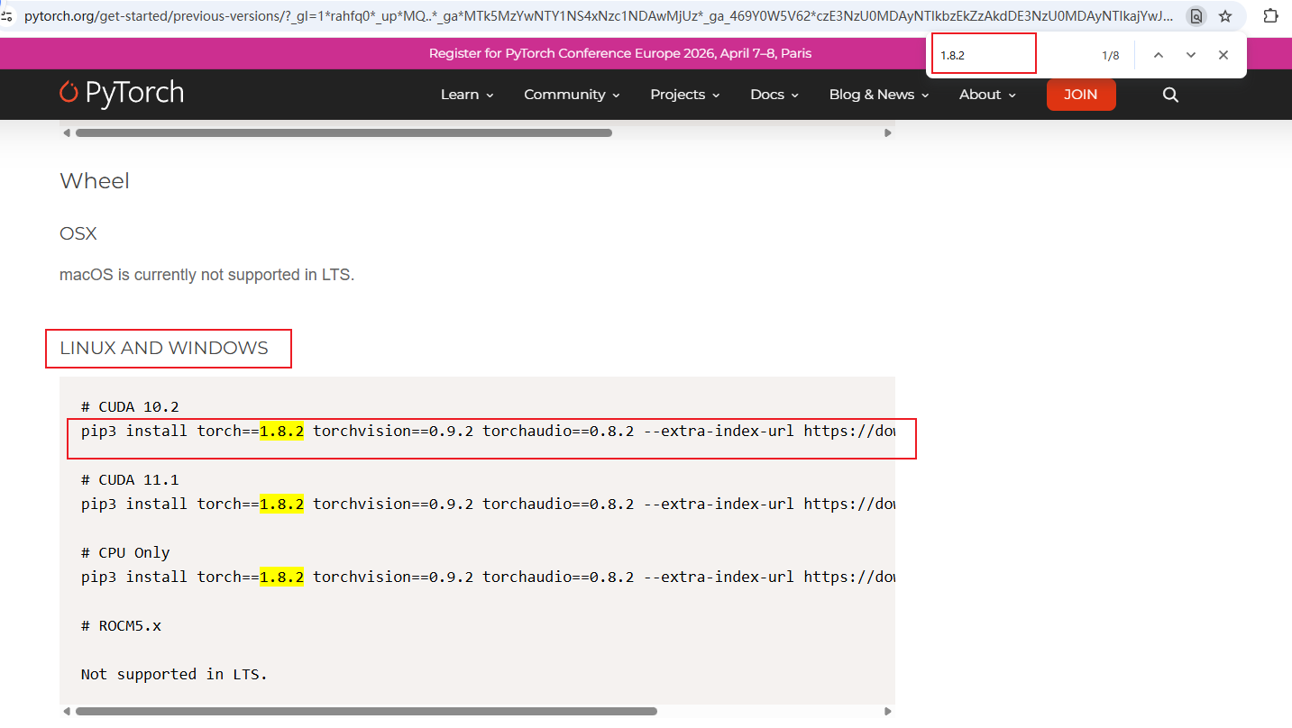Viewport: 1292px width, 728px height.
Task: Close the find-in-page bar
Action: [x=1223, y=55]
